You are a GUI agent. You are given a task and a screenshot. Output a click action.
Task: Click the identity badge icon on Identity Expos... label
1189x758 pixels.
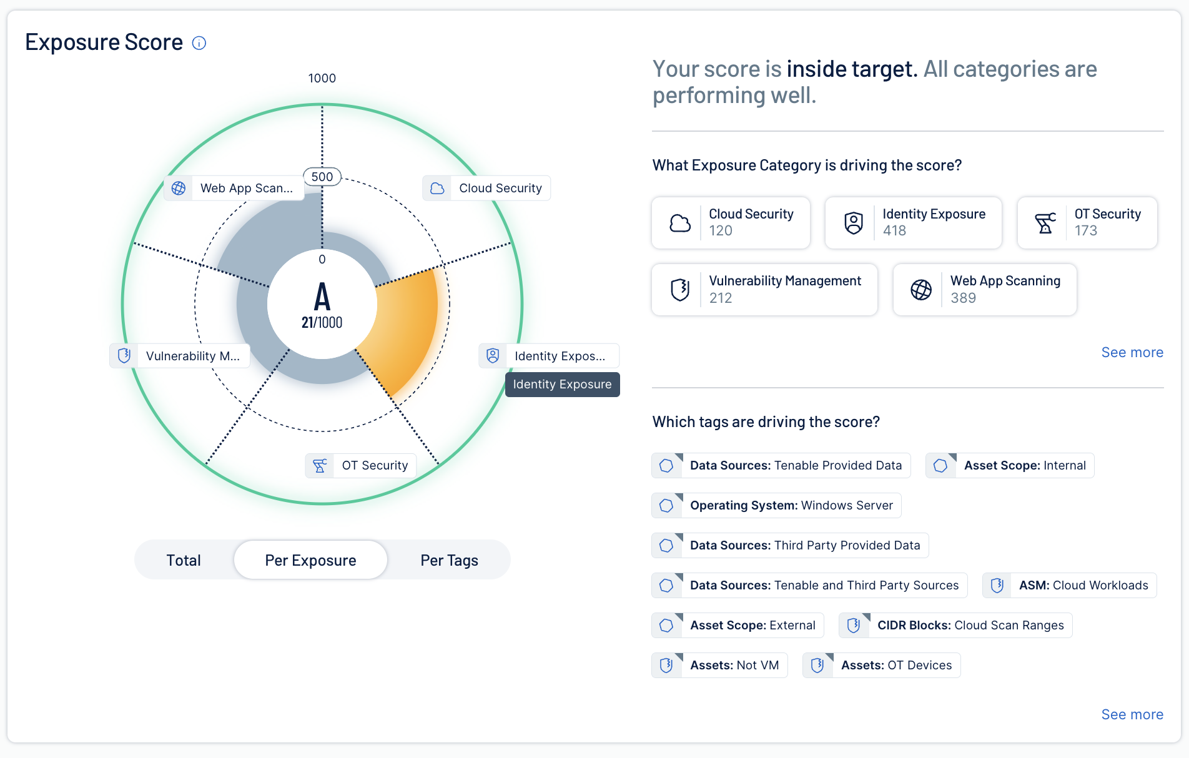(493, 356)
